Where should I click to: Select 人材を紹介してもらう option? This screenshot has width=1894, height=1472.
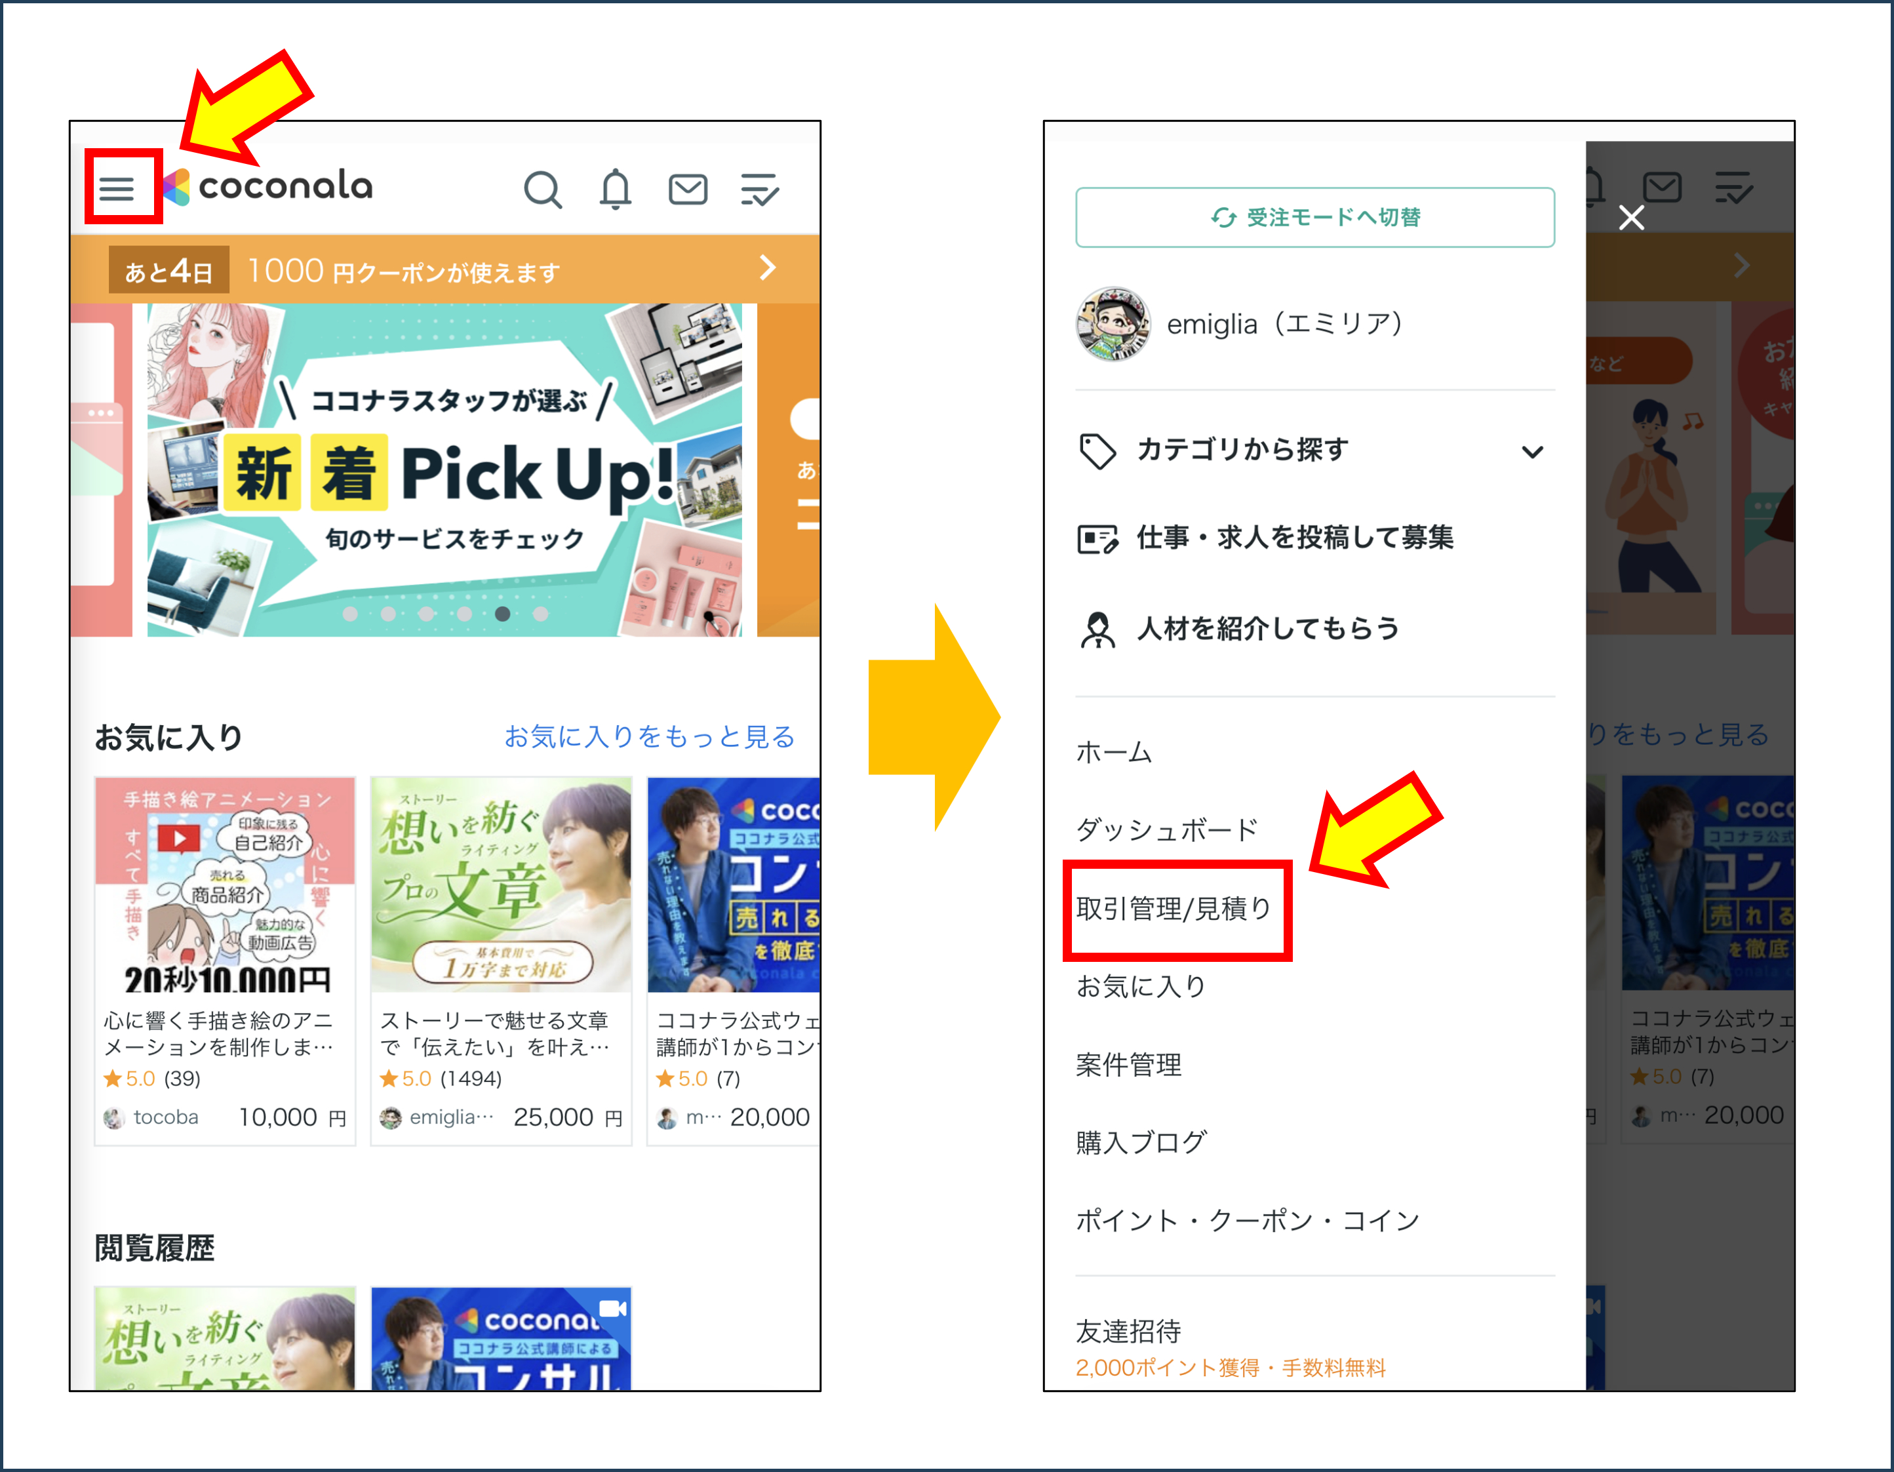click(x=1268, y=628)
